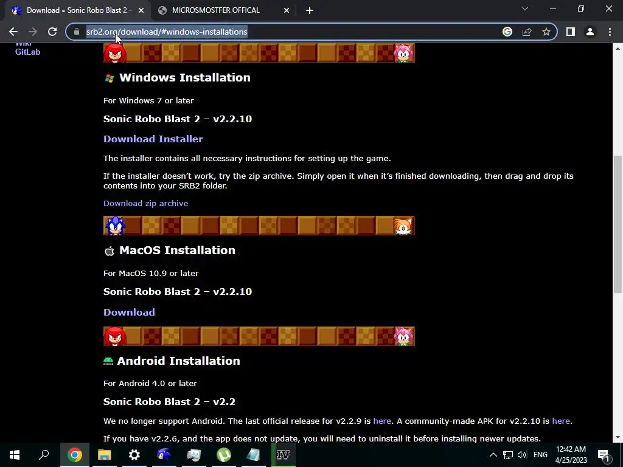This screenshot has height=467, width=623.
Task: Open Chrome's three-dot menu
Action: [610, 32]
